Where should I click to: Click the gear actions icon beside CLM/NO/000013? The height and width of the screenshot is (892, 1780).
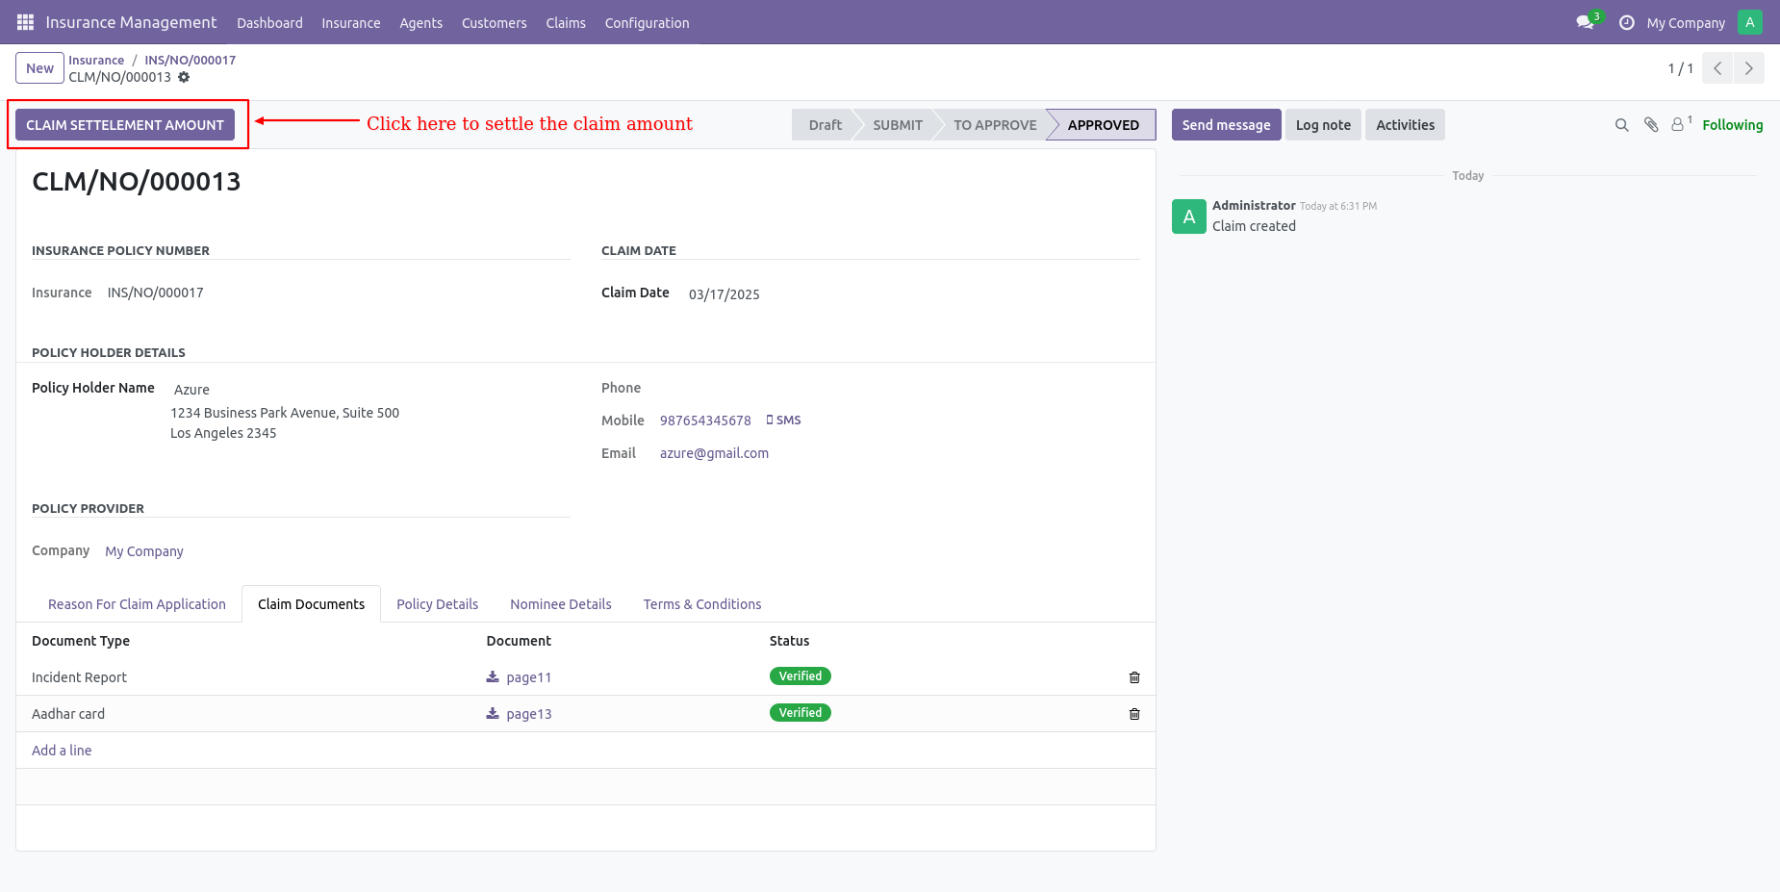point(184,77)
